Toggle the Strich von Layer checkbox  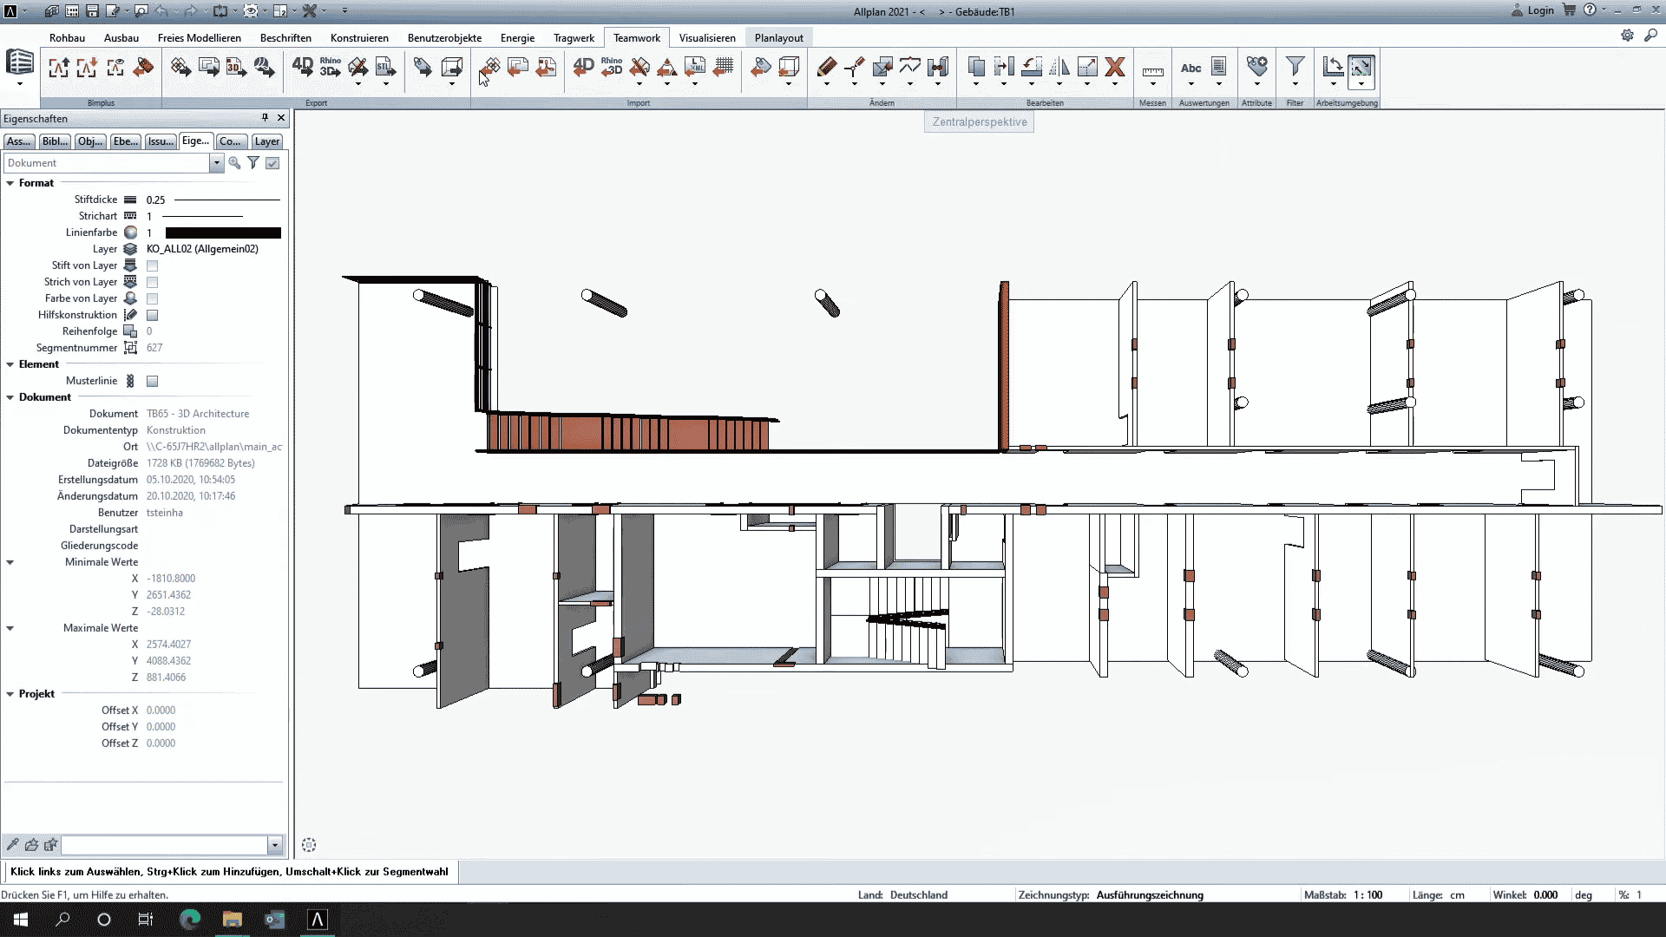151,281
